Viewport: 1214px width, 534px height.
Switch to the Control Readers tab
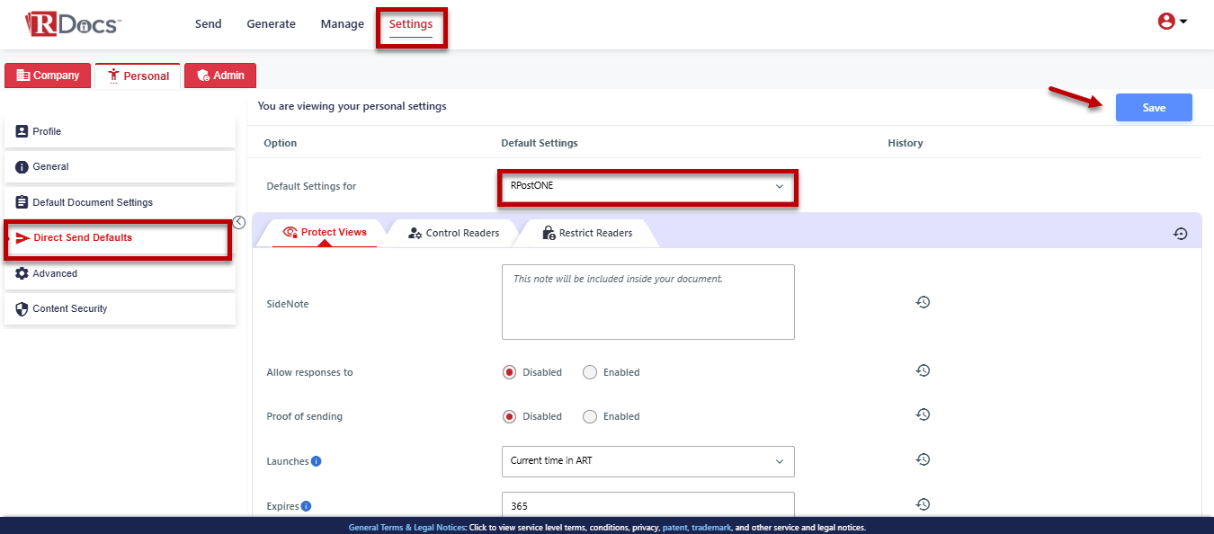(x=454, y=233)
